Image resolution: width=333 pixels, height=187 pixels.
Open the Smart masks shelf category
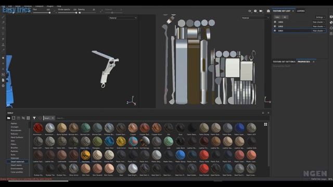[16, 165]
